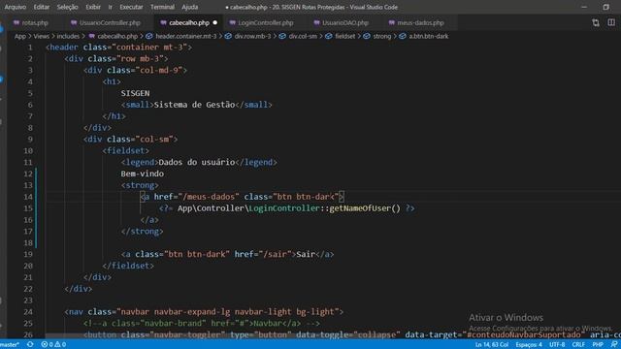Change the UTF-8 encoding setting

click(x=557, y=345)
